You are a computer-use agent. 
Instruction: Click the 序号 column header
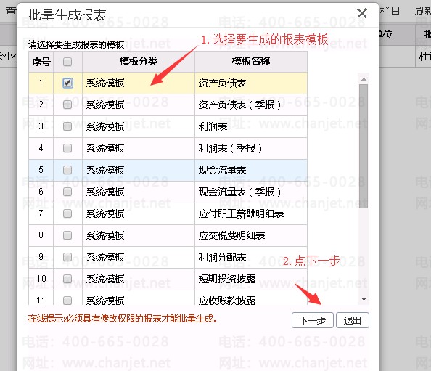[41, 61]
